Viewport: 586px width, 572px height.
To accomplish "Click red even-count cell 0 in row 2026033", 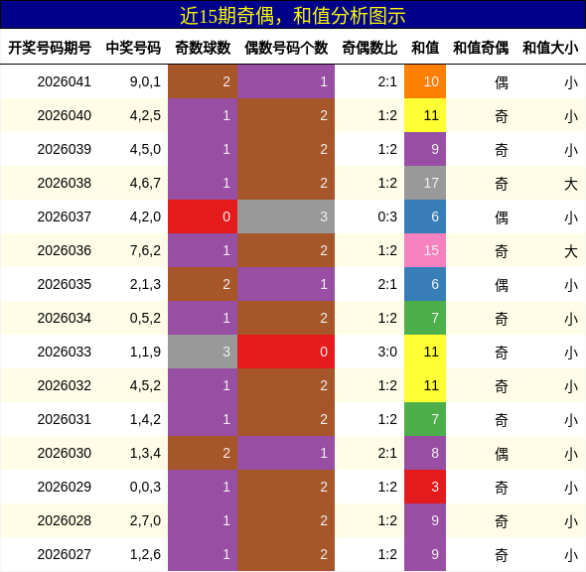I will pyautogui.click(x=286, y=352).
